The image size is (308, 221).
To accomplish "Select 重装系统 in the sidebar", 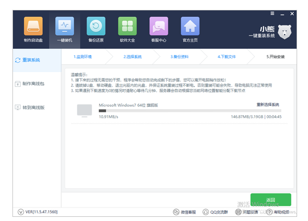I will tap(37, 60).
